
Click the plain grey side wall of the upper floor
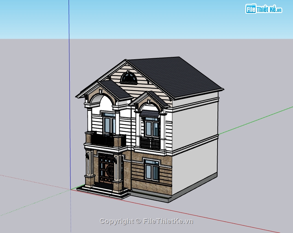[x=195, y=125]
